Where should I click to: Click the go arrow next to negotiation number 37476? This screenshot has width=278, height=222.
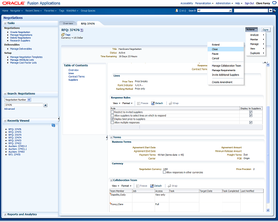(x=45, y=105)
